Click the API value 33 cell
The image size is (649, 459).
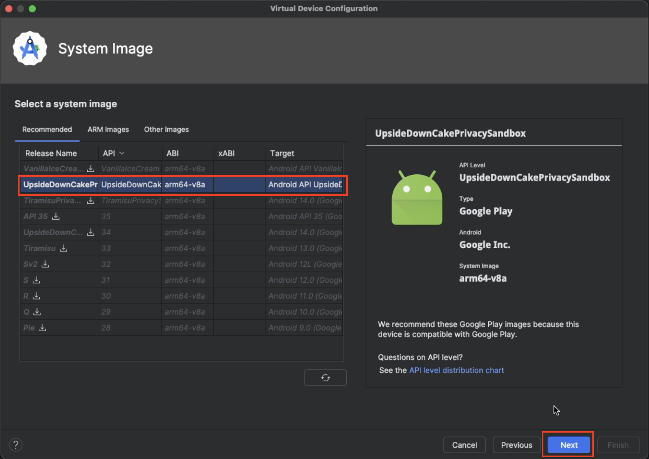coord(130,248)
